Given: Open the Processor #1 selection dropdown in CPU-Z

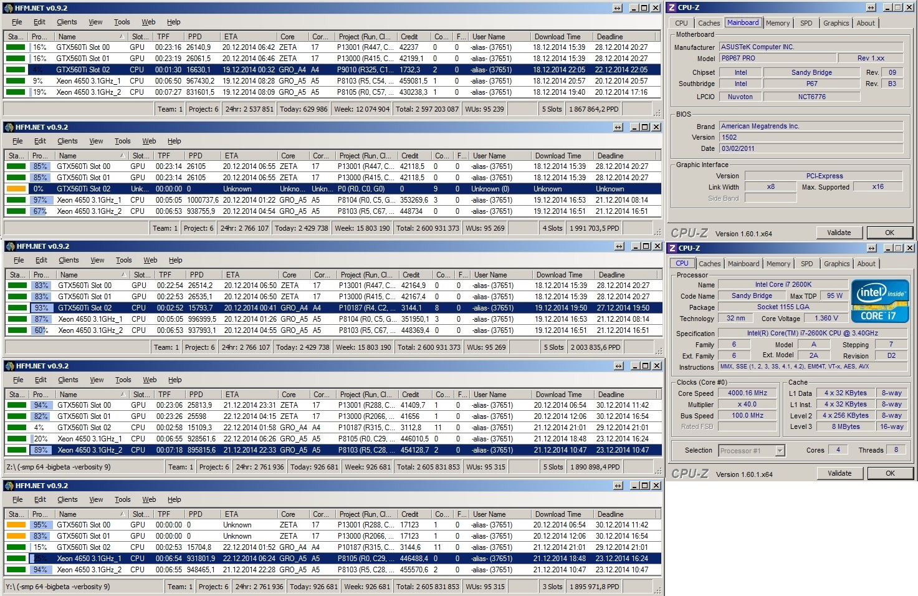Looking at the screenshot, I should point(780,450).
